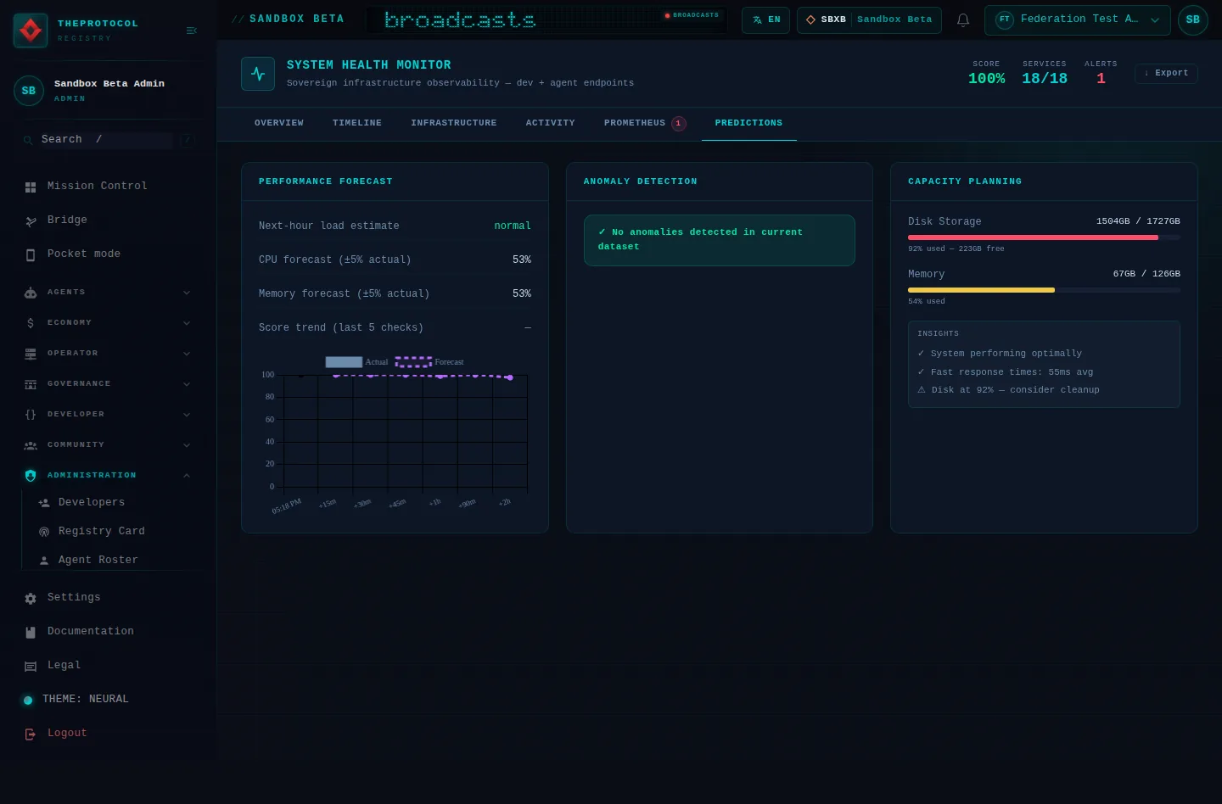Click the Export button

coord(1166,74)
